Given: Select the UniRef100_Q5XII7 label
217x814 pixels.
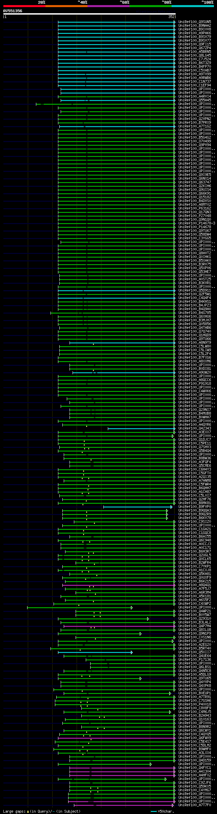Looking at the screenshot, I should coord(195,652).
